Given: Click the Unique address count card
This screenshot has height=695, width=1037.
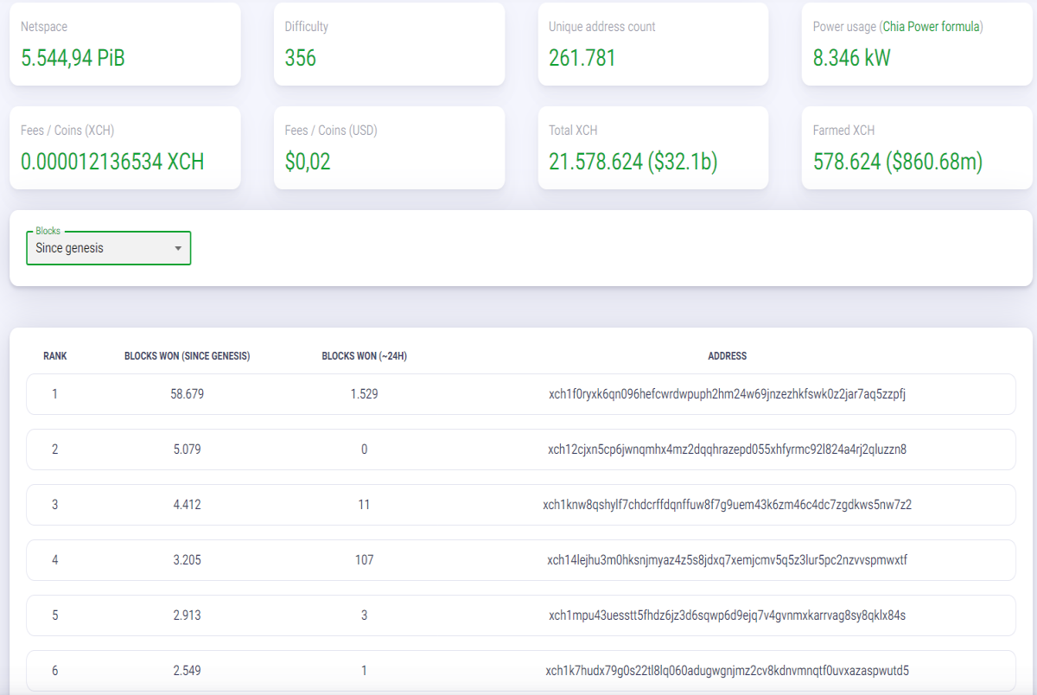Looking at the screenshot, I should pos(653,44).
